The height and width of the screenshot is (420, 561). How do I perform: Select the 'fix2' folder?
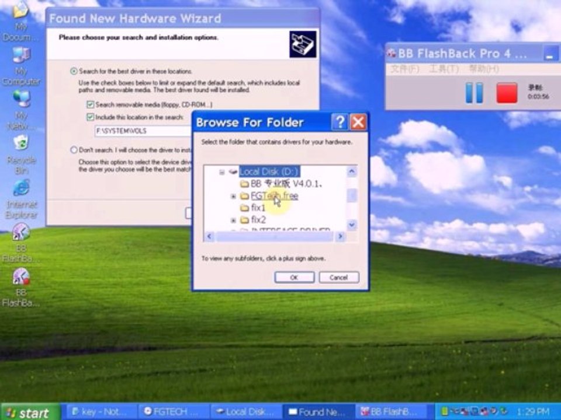pos(258,220)
